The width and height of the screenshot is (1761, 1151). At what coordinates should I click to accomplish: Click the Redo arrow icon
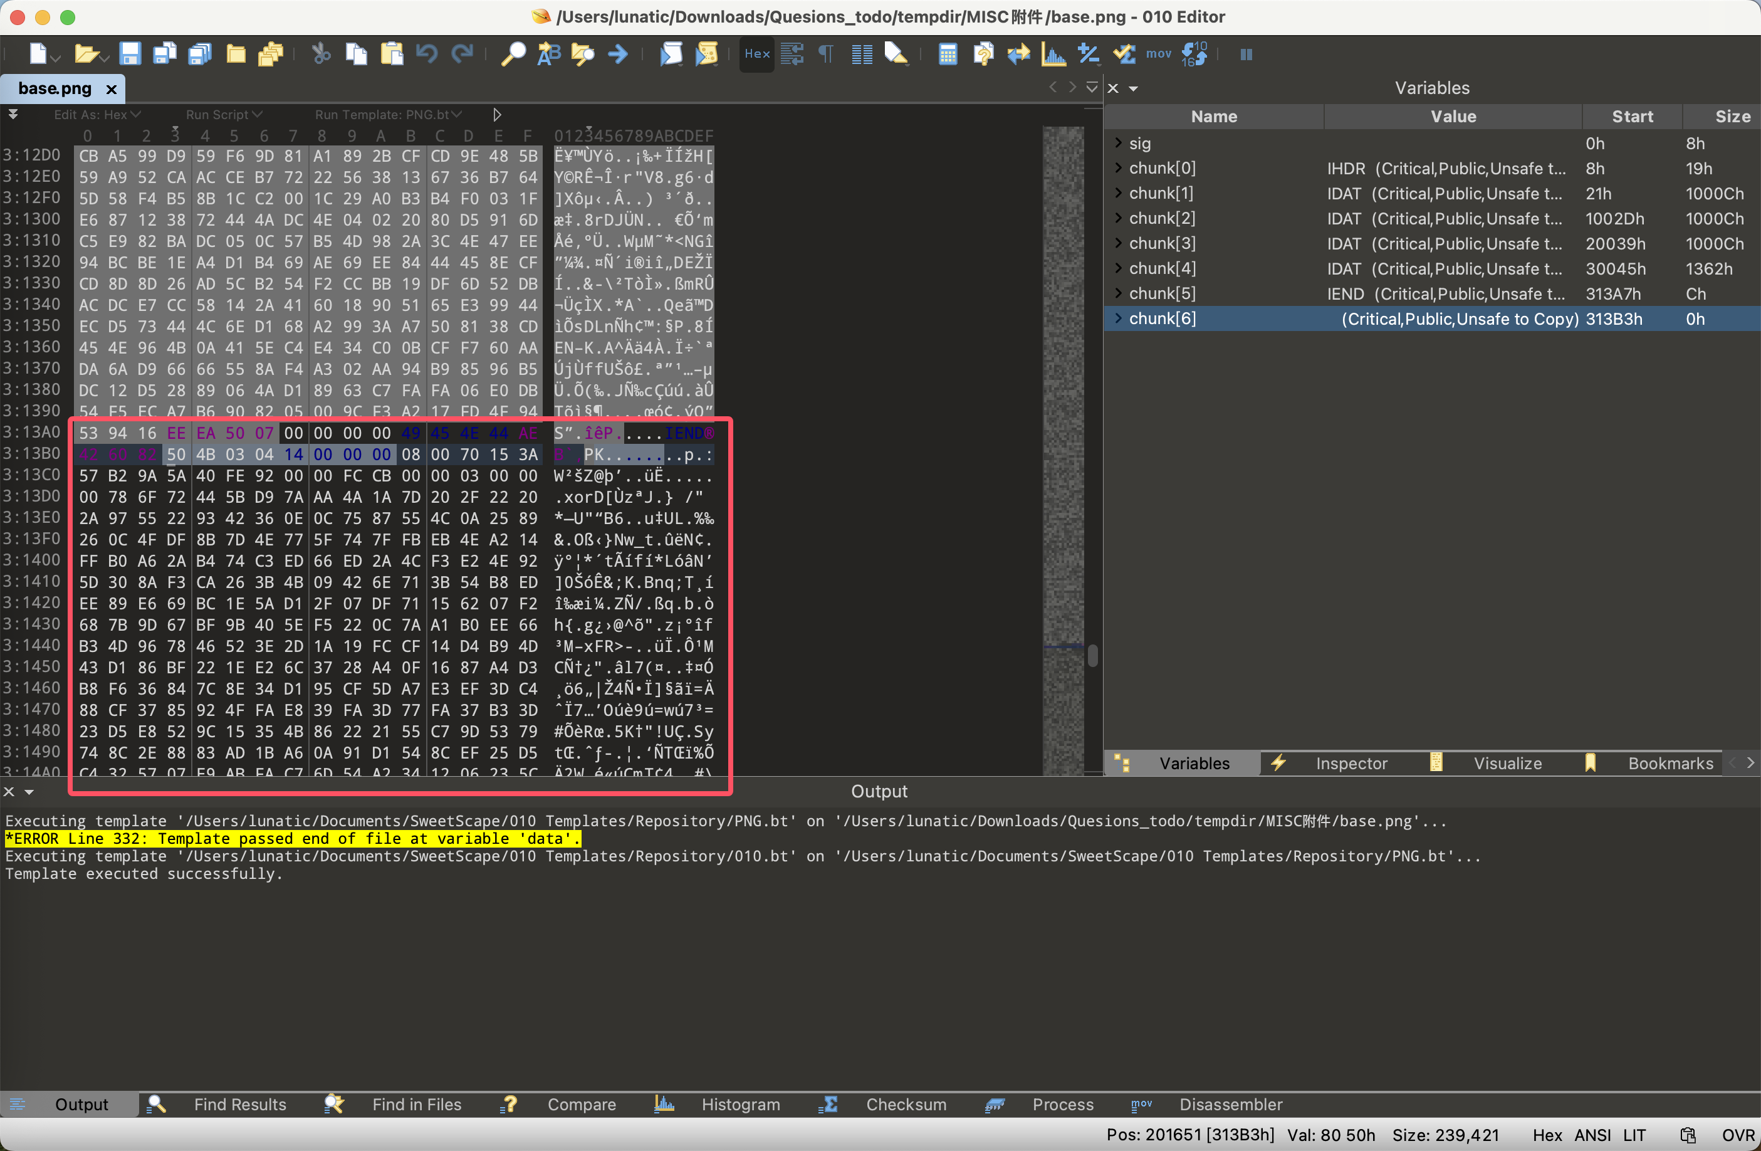[462, 54]
